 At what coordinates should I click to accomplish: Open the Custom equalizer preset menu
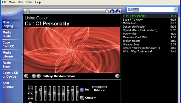tap(82, 98)
